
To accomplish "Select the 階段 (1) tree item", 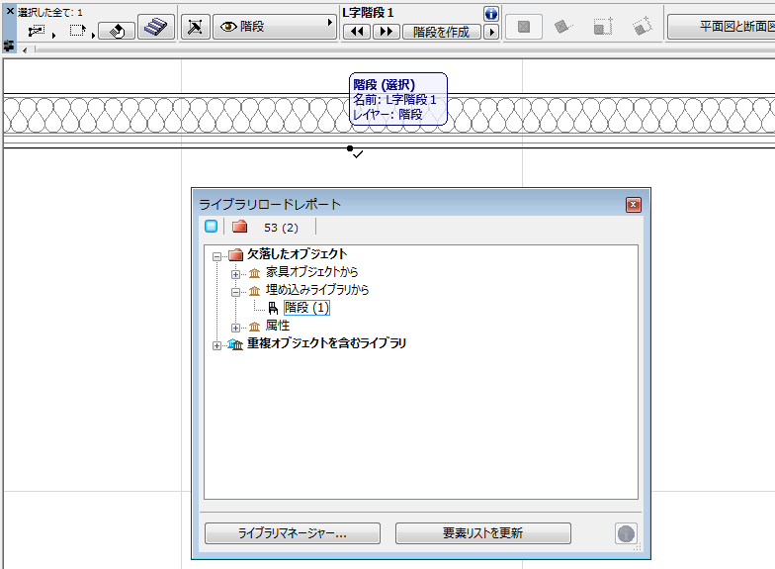I will (x=306, y=308).
